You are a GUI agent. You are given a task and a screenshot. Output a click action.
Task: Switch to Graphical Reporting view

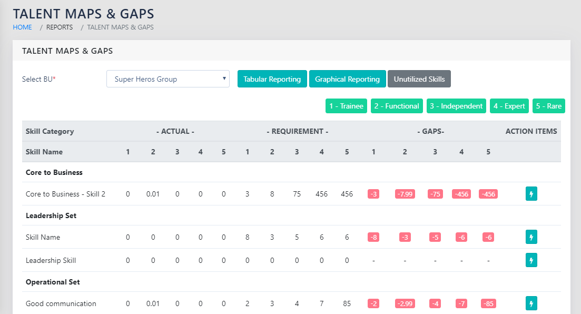(347, 79)
